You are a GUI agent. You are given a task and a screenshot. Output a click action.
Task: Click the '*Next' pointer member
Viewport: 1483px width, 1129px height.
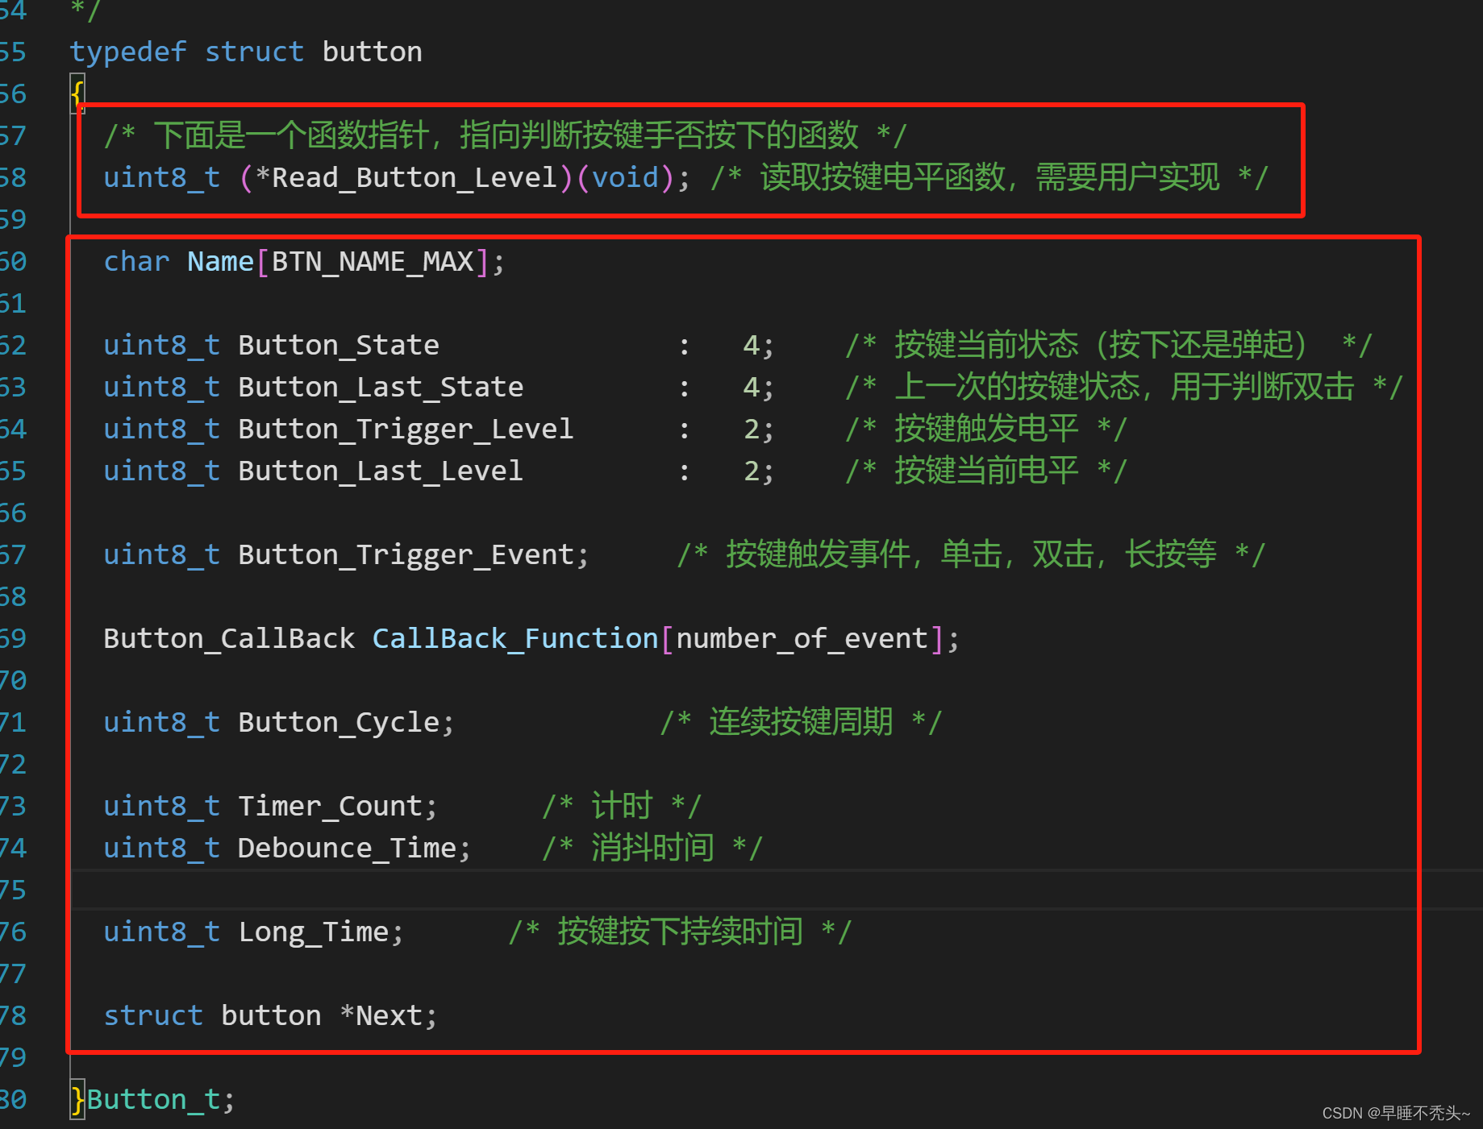click(x=381, y=1016)
